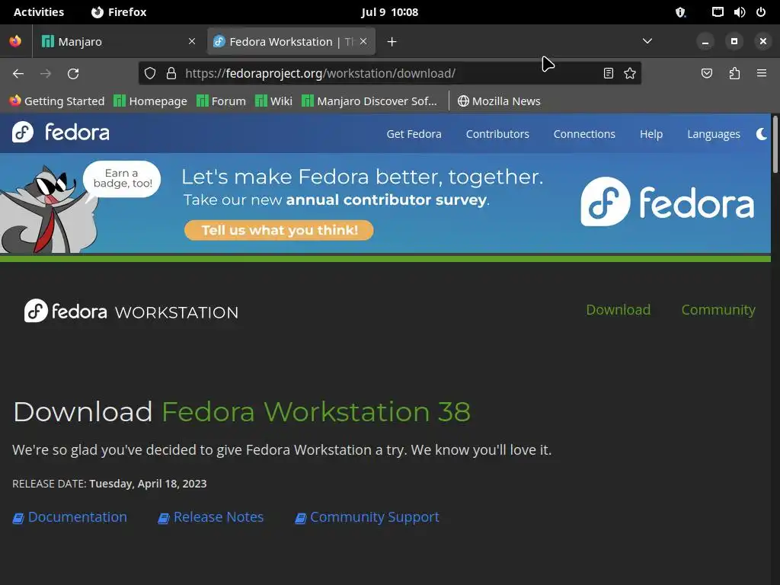Open Mozilla News bookmark
Image resolution: width=780 pixels, height=585 pixels.
click(x=499, y=101)
